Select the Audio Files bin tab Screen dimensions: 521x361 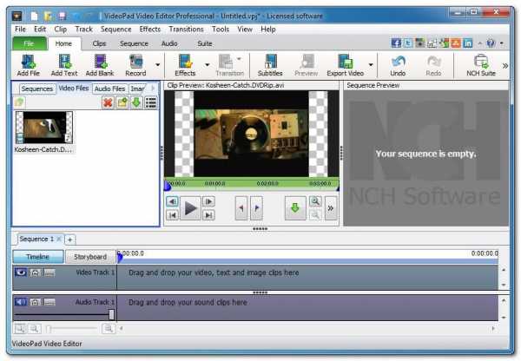click(109, 89)
